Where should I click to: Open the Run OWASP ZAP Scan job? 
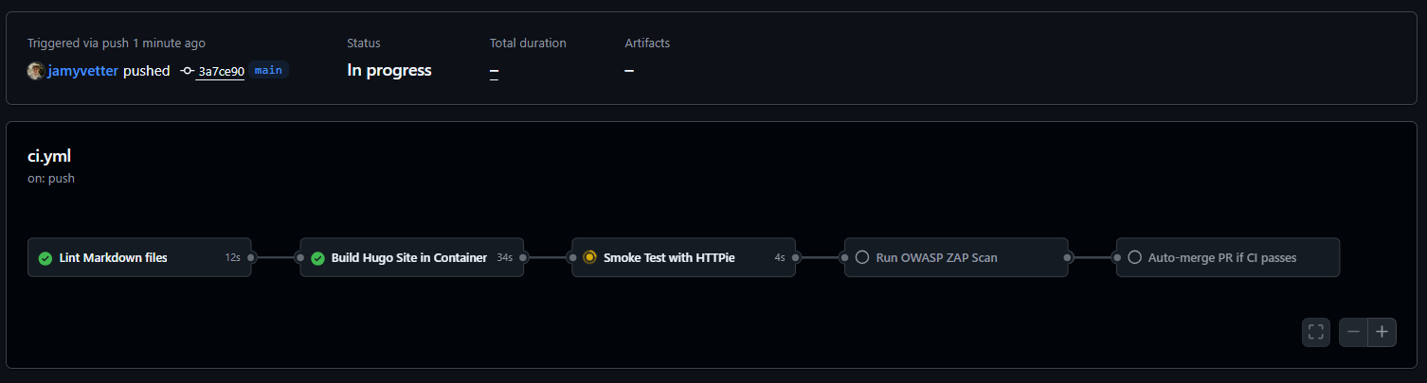936,257
